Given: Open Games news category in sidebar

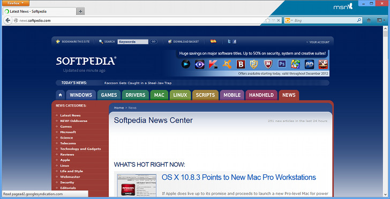Looking at the screenshot, I should [x=66, y=126].
